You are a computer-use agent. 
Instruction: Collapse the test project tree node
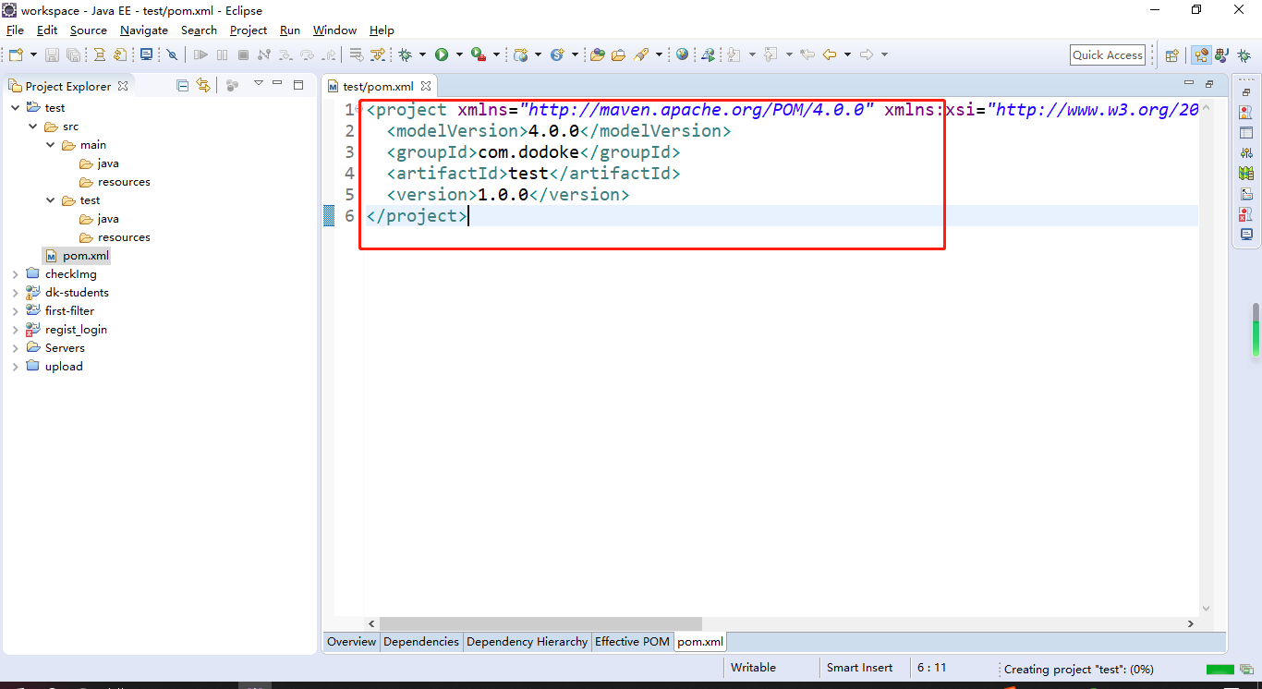15,108
